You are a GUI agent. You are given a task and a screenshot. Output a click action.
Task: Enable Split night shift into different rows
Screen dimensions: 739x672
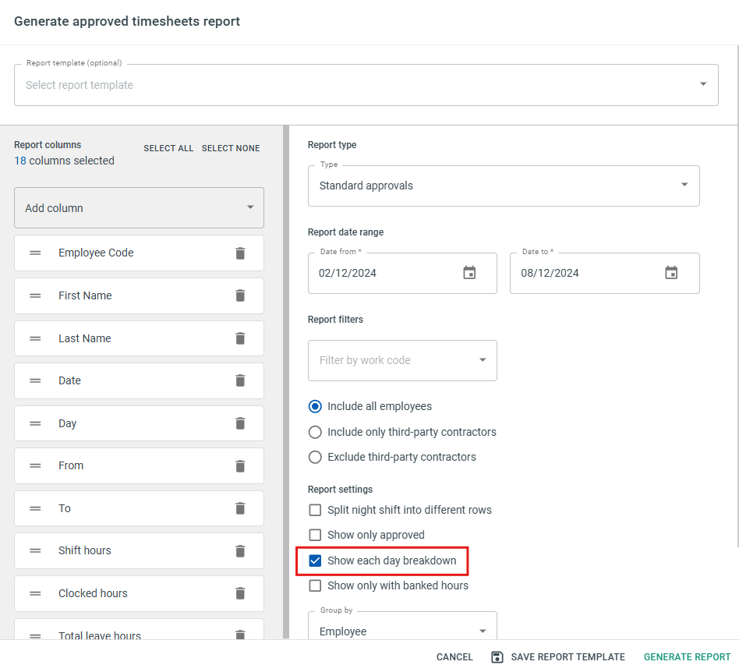[x=315, y=510]
